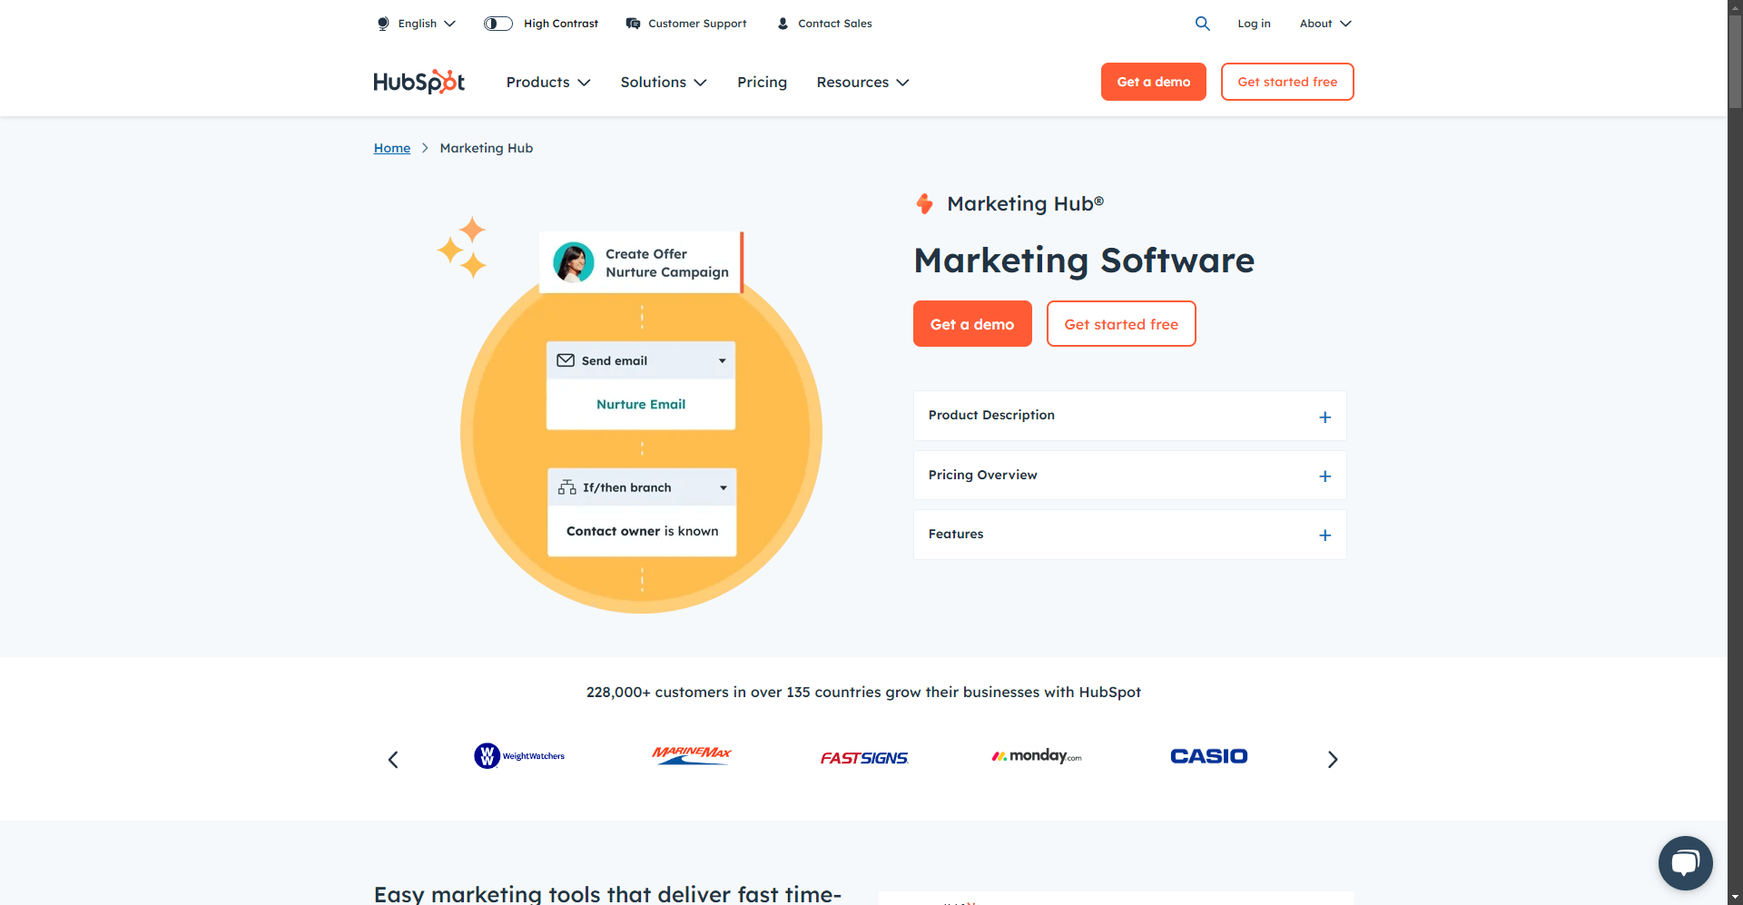Click the Marketing Hub lightning icon
The height and width of the screenshot is (905, 1743).
(x=924, y=203)
